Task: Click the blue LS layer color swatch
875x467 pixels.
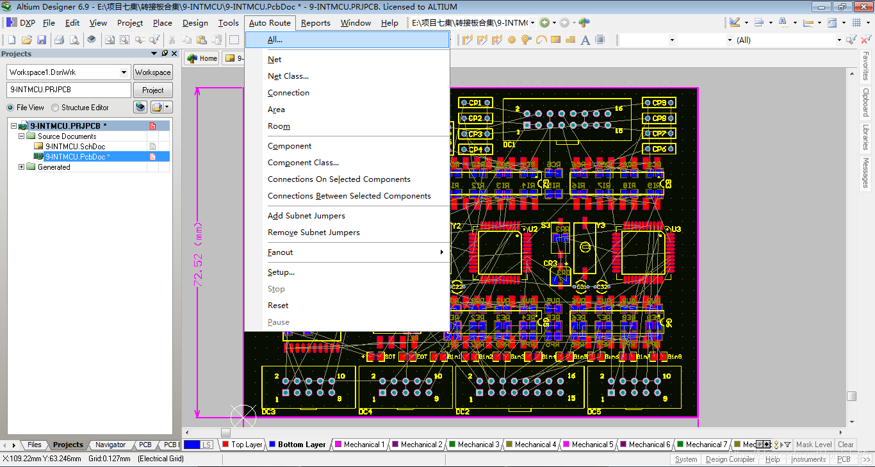Action: click(x=192, y=445)
